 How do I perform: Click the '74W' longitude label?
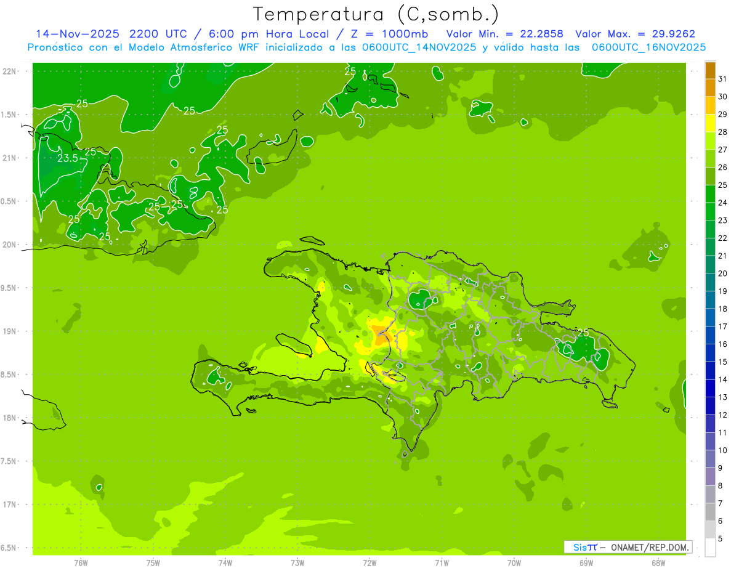coord(225,563)
